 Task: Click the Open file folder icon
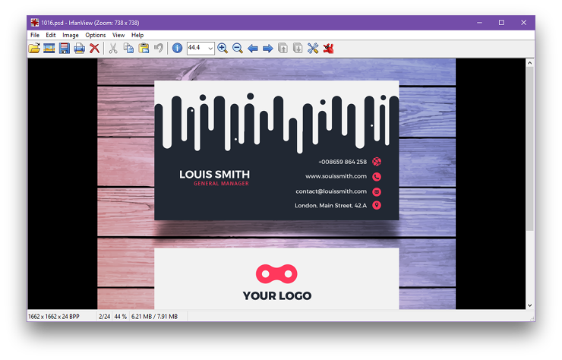(x=34, y=49)
